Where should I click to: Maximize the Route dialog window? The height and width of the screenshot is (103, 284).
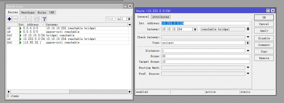pyautogui.click(x=268, y=11)
